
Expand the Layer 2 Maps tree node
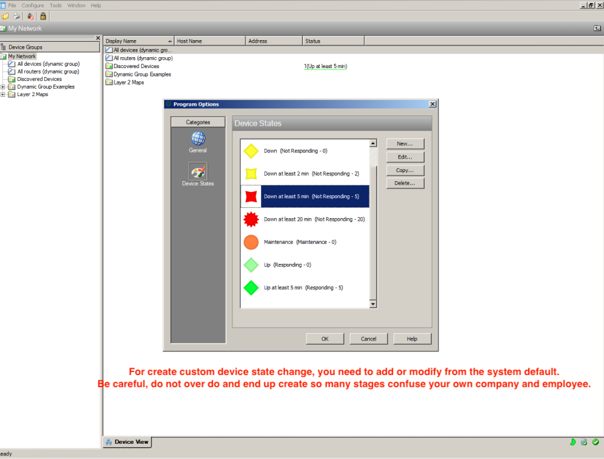coord(3,94)
